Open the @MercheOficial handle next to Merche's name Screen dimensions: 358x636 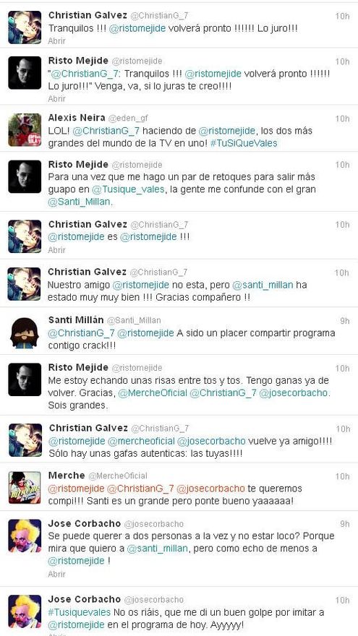coord(118,476)
